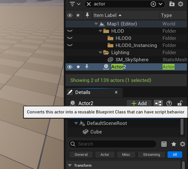
Task: Toggle the pin on the Actor2 row
Action: point(87,67)
